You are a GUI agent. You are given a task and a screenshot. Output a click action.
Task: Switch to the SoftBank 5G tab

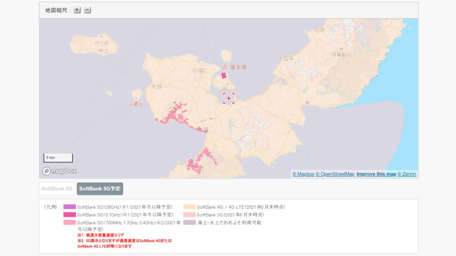coord(57,189)
